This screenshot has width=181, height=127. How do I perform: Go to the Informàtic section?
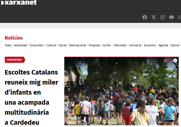pos(120,45)
